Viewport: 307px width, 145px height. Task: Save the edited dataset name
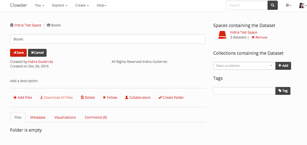tap(18, 53)
